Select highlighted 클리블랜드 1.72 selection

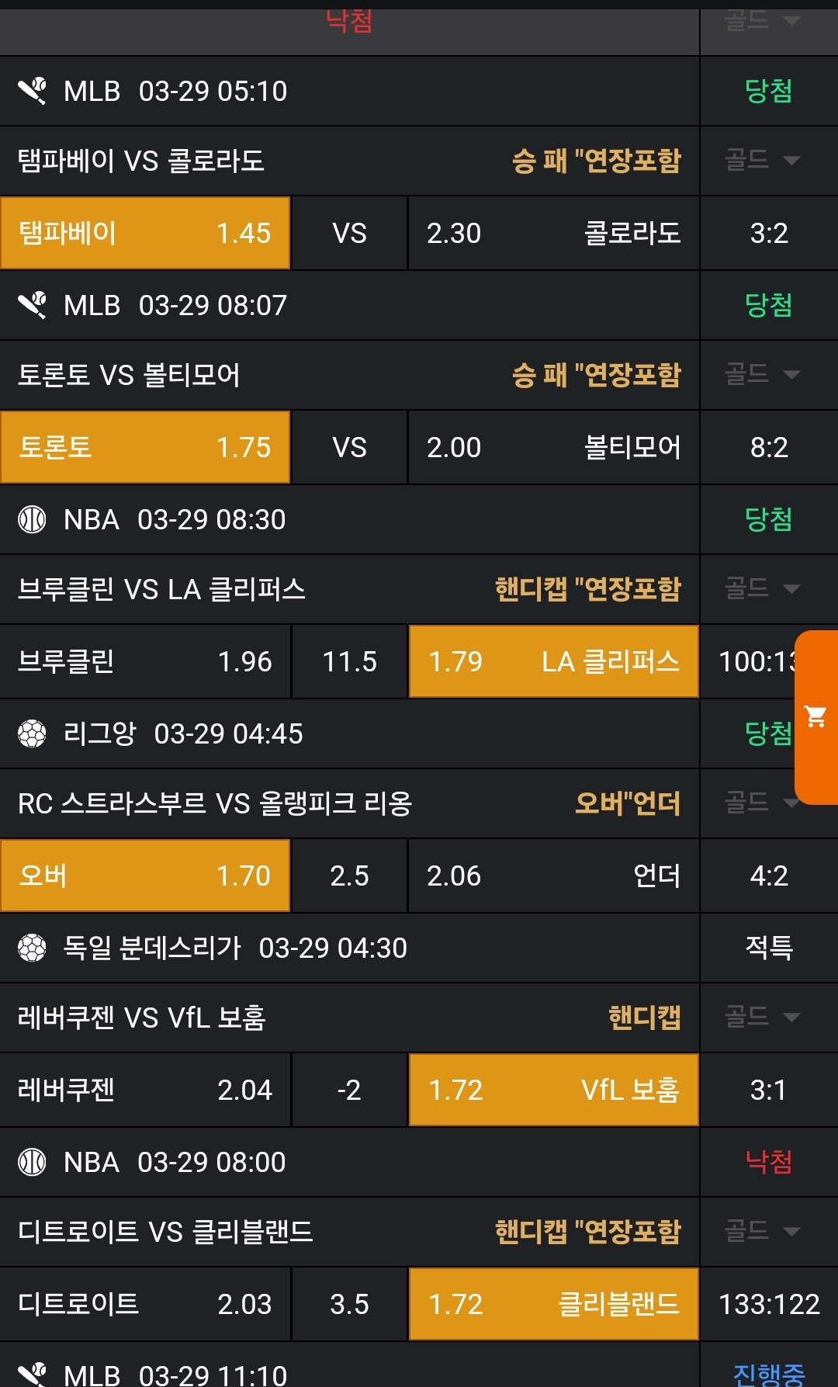553,1304
